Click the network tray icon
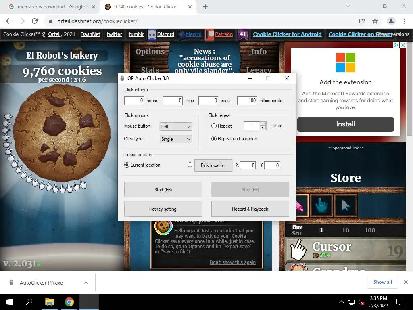The height and width of the screenshot is (310, 413). (x=351, y=302)
